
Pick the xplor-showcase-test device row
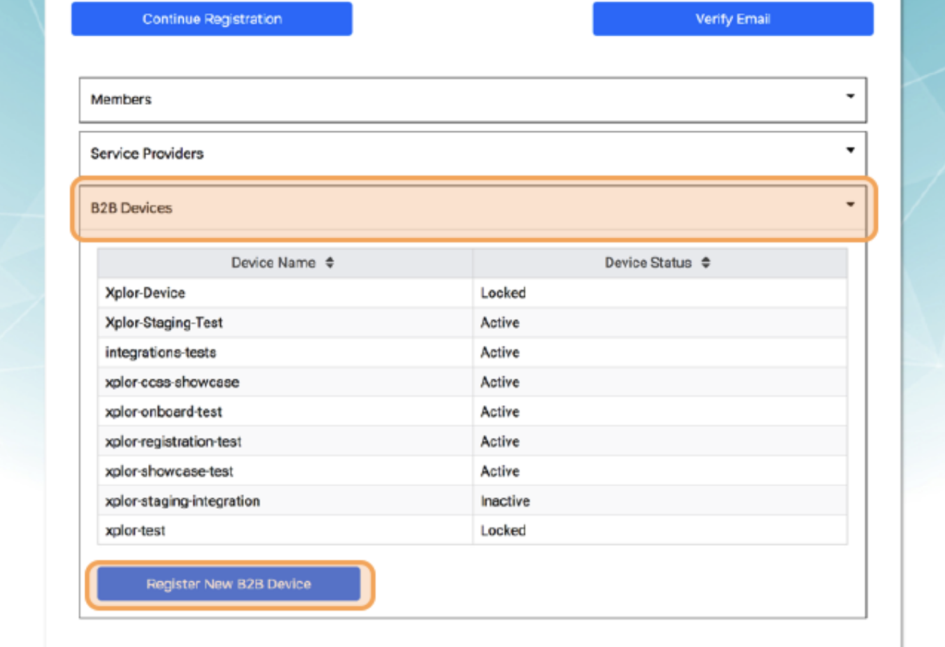(169, 472)
